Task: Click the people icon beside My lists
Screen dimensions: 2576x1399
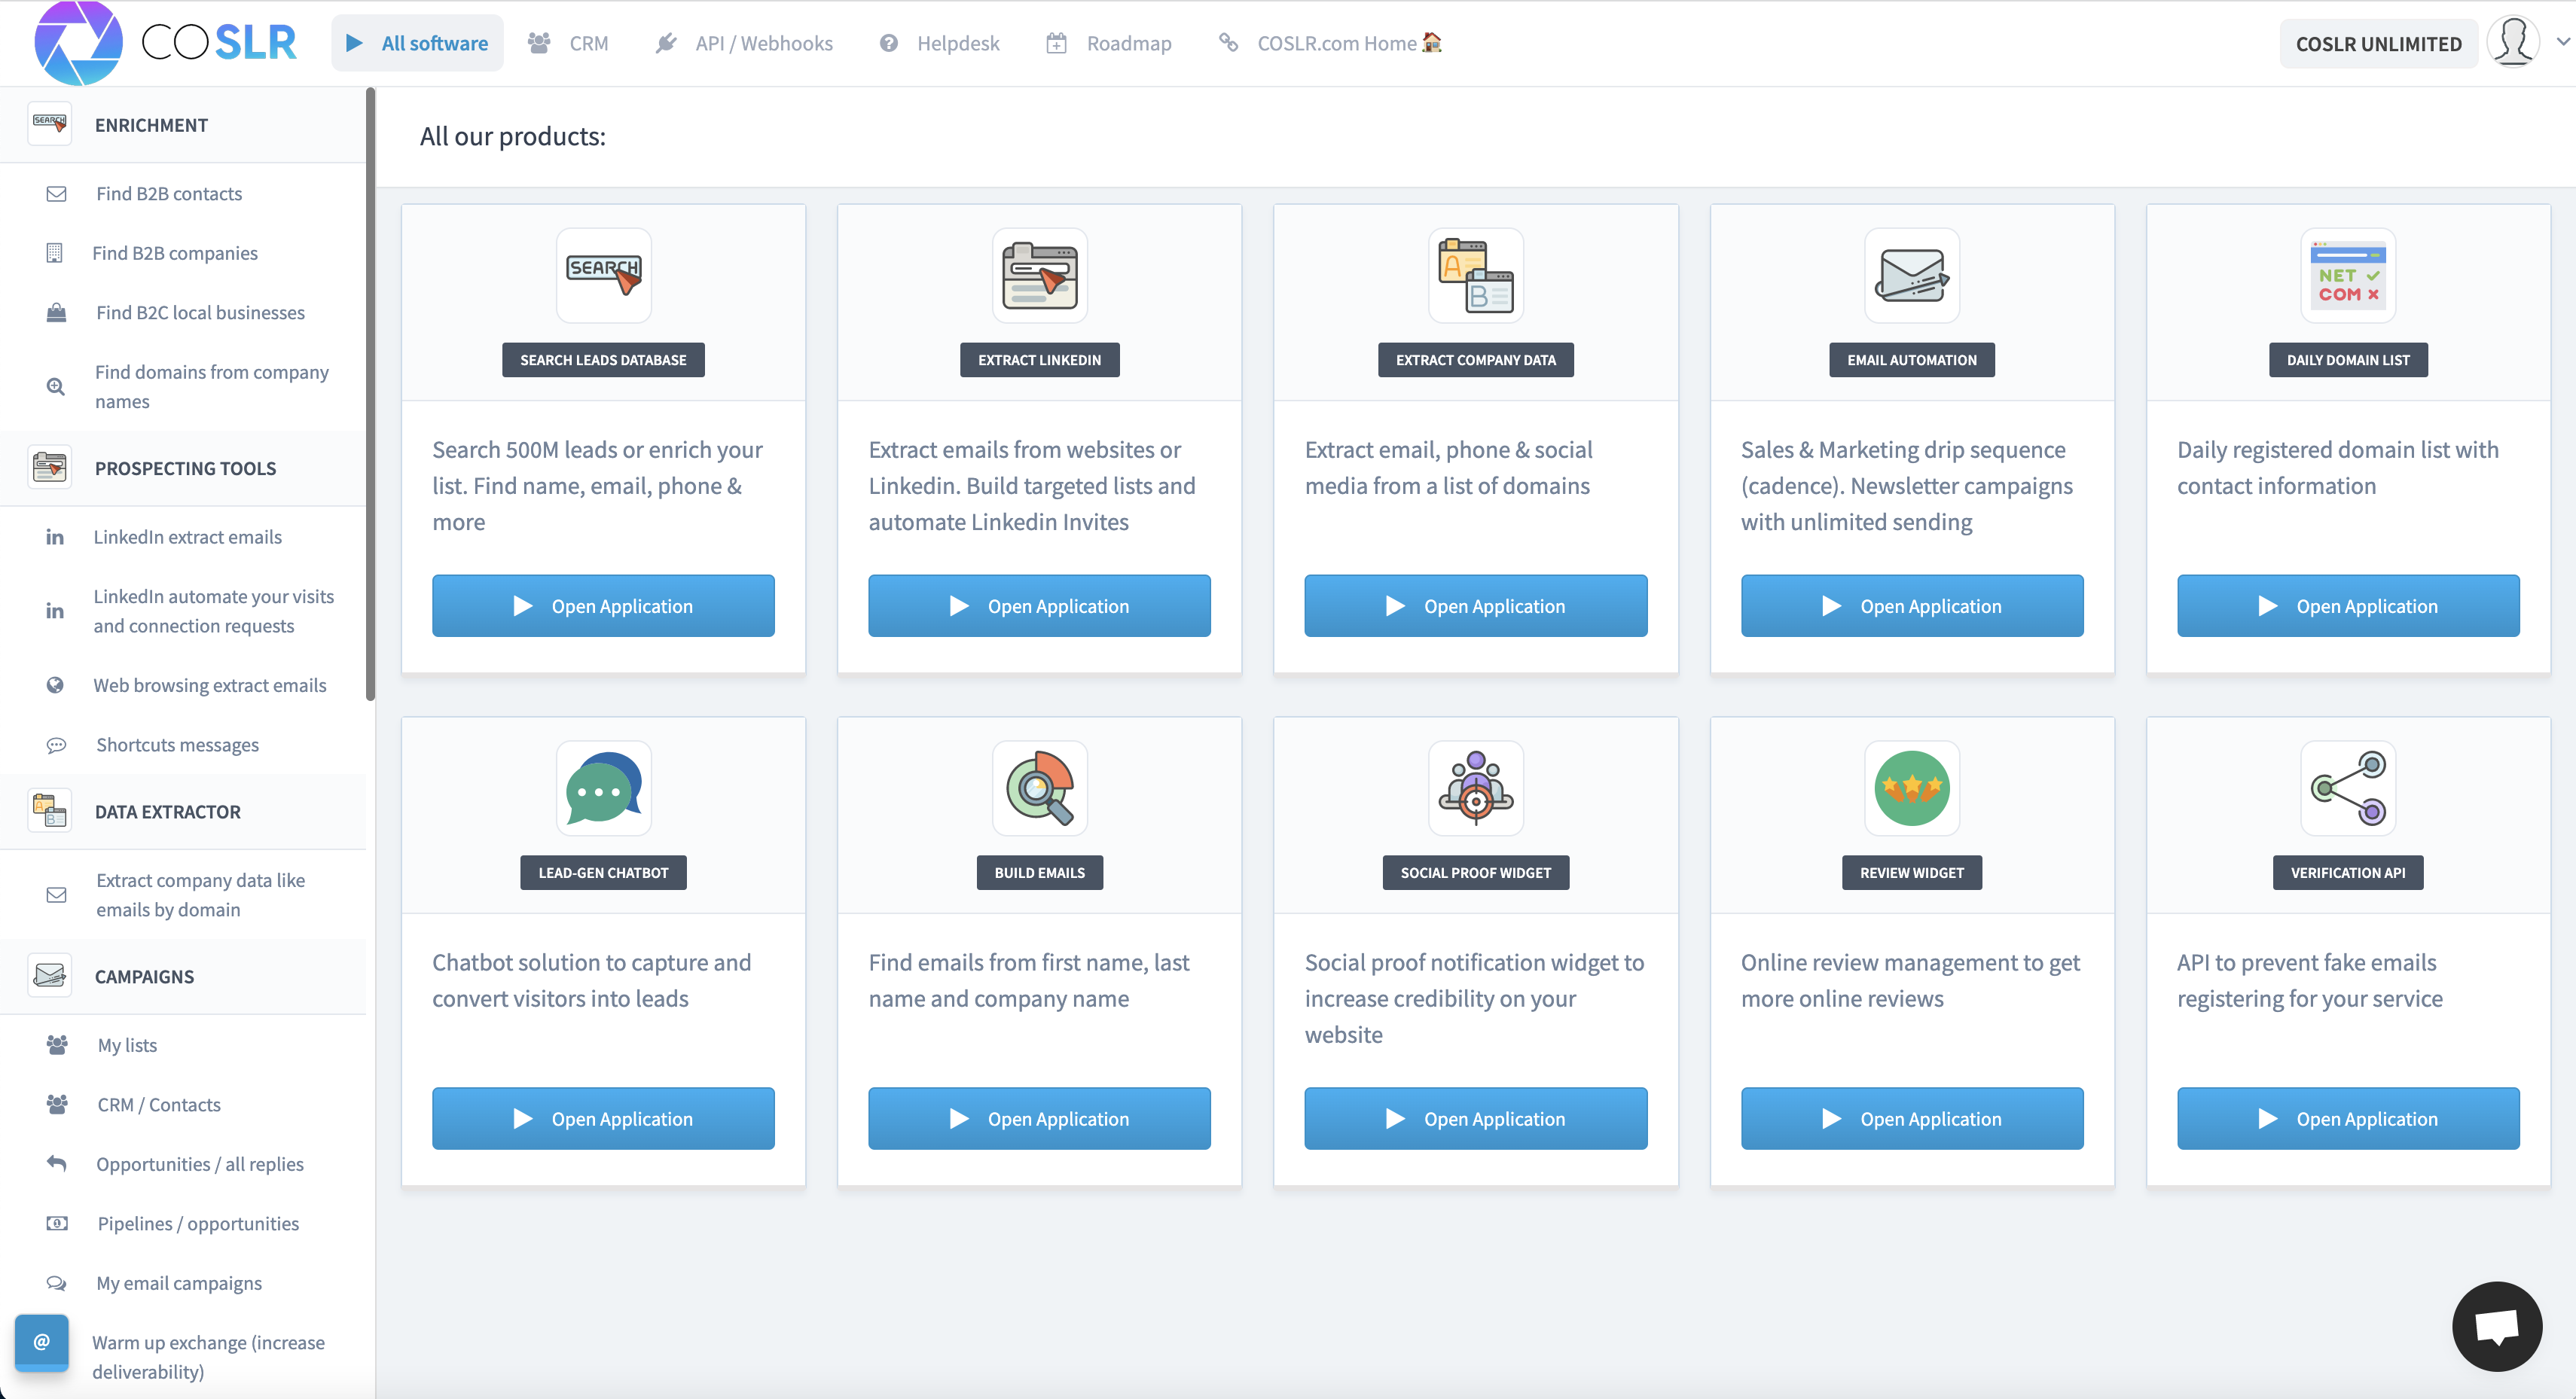Action: pos(57,1044)
